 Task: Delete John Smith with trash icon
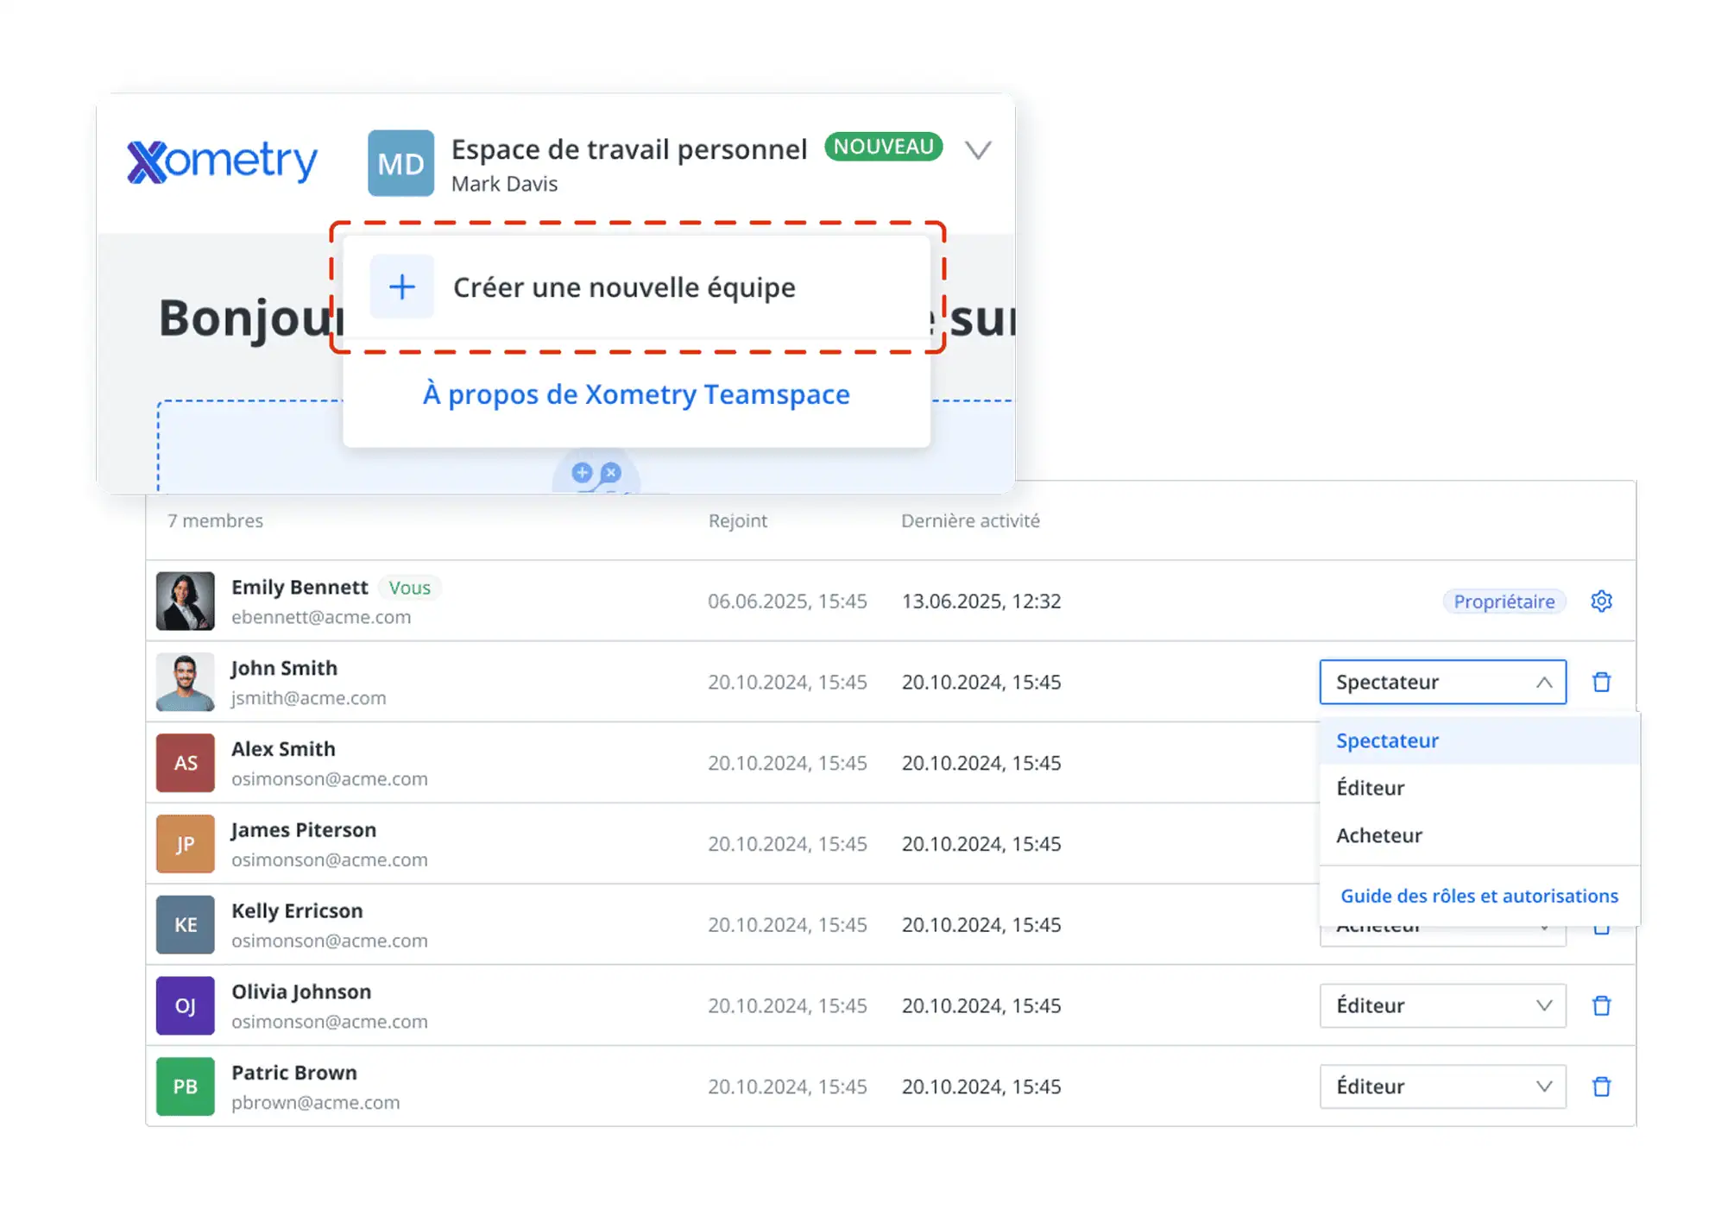tap(1601, 682)
